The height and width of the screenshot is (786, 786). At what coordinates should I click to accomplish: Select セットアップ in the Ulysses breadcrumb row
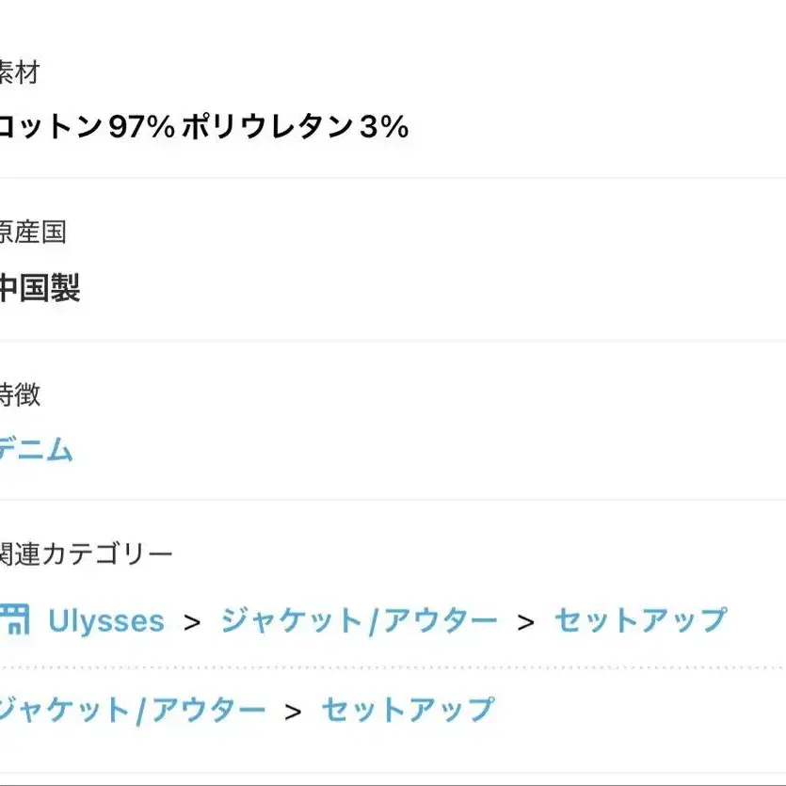[640, 621]
